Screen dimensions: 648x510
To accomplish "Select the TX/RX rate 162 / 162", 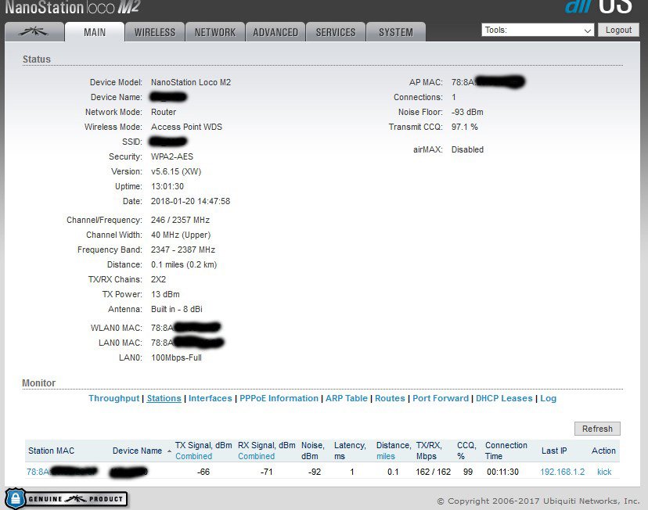I will click(433, 472).
